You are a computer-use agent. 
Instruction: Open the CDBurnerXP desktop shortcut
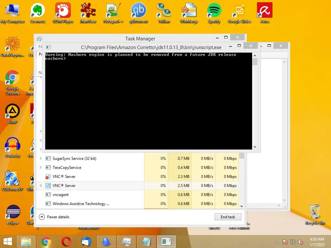point(13,181)
